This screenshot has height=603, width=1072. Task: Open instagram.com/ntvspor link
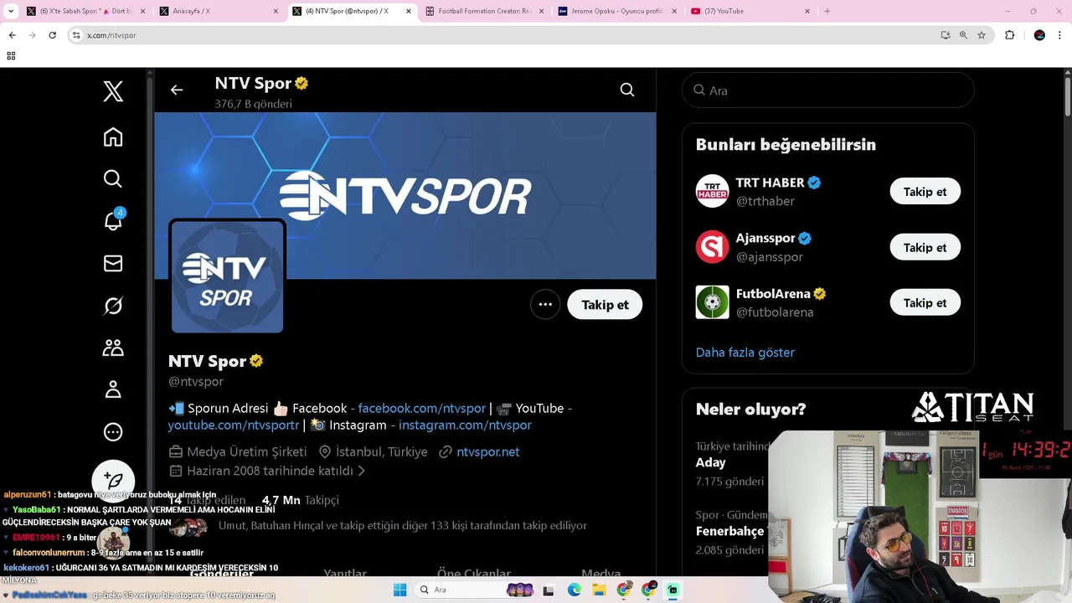(465, 425)
